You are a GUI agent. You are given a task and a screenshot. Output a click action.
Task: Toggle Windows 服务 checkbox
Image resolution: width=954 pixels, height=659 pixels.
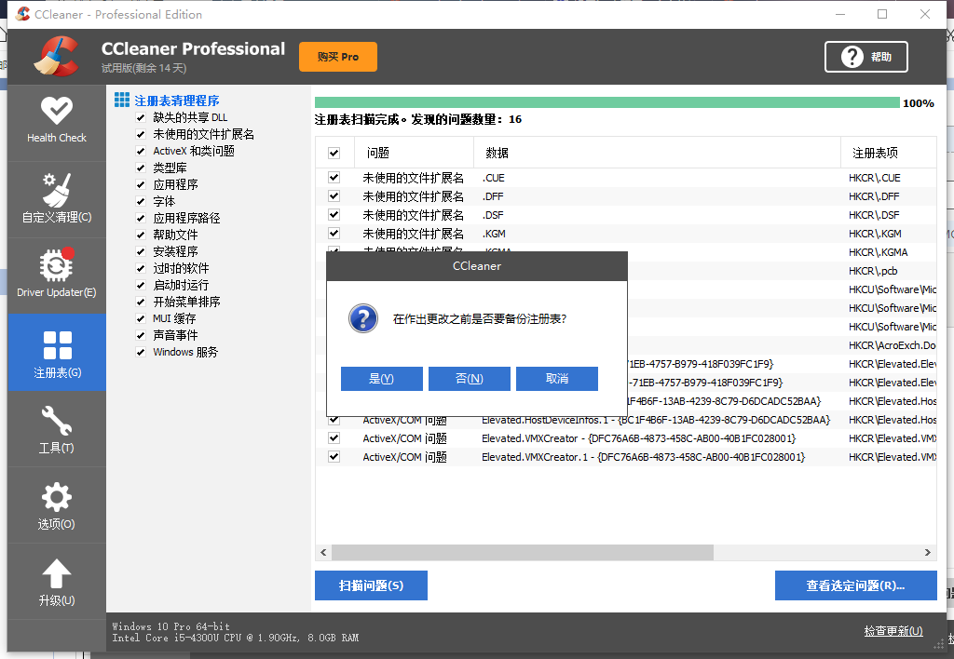coord(141,352)
